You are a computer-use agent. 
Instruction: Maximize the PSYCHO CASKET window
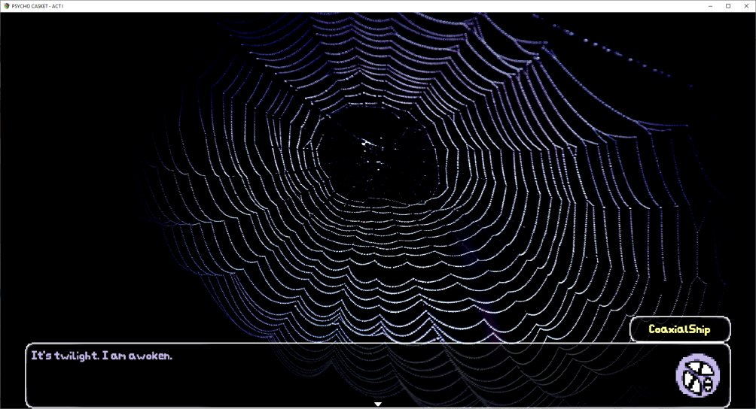point(728,6)
